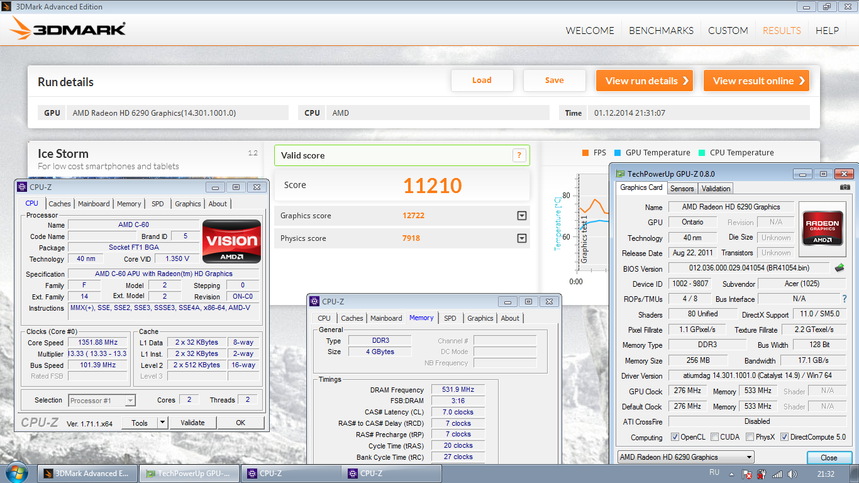The width and height of the screenshot is (859, 483).
Task: Click title bar icon of CPU-Z Memory window
Action: point(314,301)
